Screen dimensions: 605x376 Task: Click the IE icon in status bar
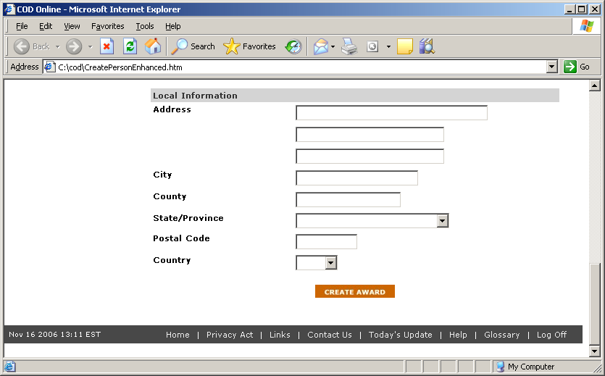[x=9, y=367]
